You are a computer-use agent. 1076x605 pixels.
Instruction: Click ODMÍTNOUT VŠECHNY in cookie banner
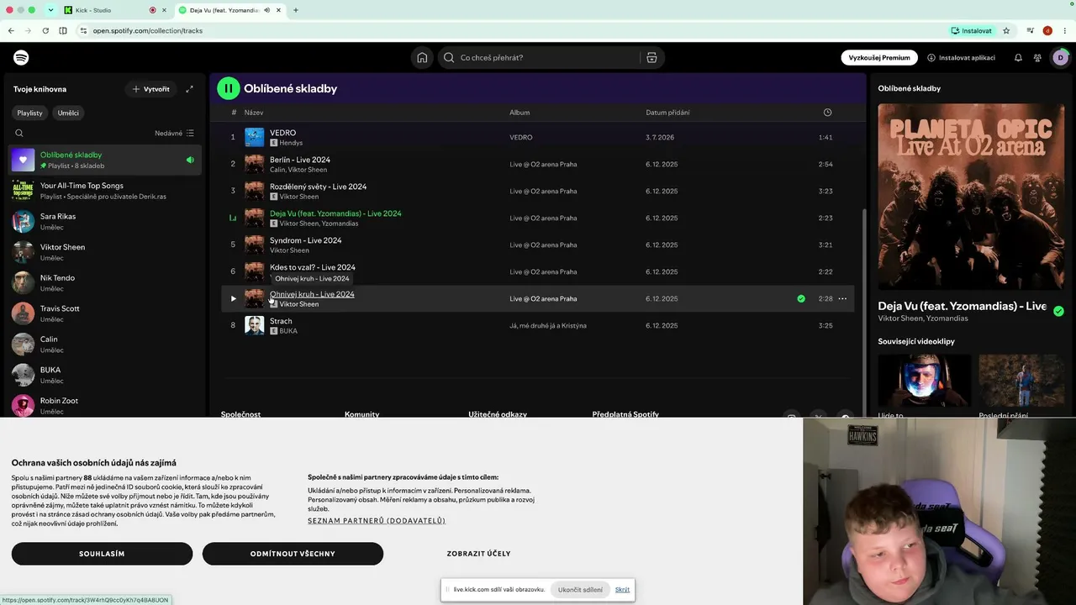293,554
